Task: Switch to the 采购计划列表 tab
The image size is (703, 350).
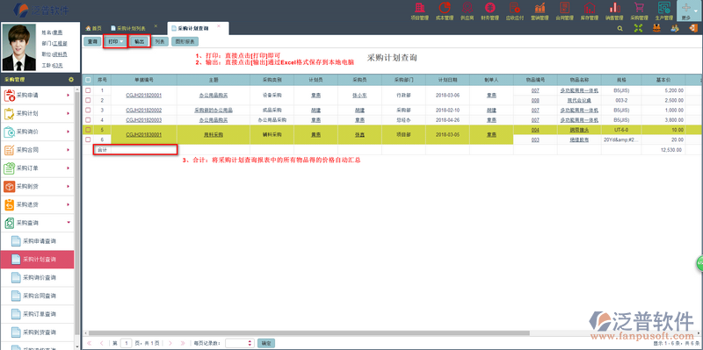Action: tap(131, 28)
